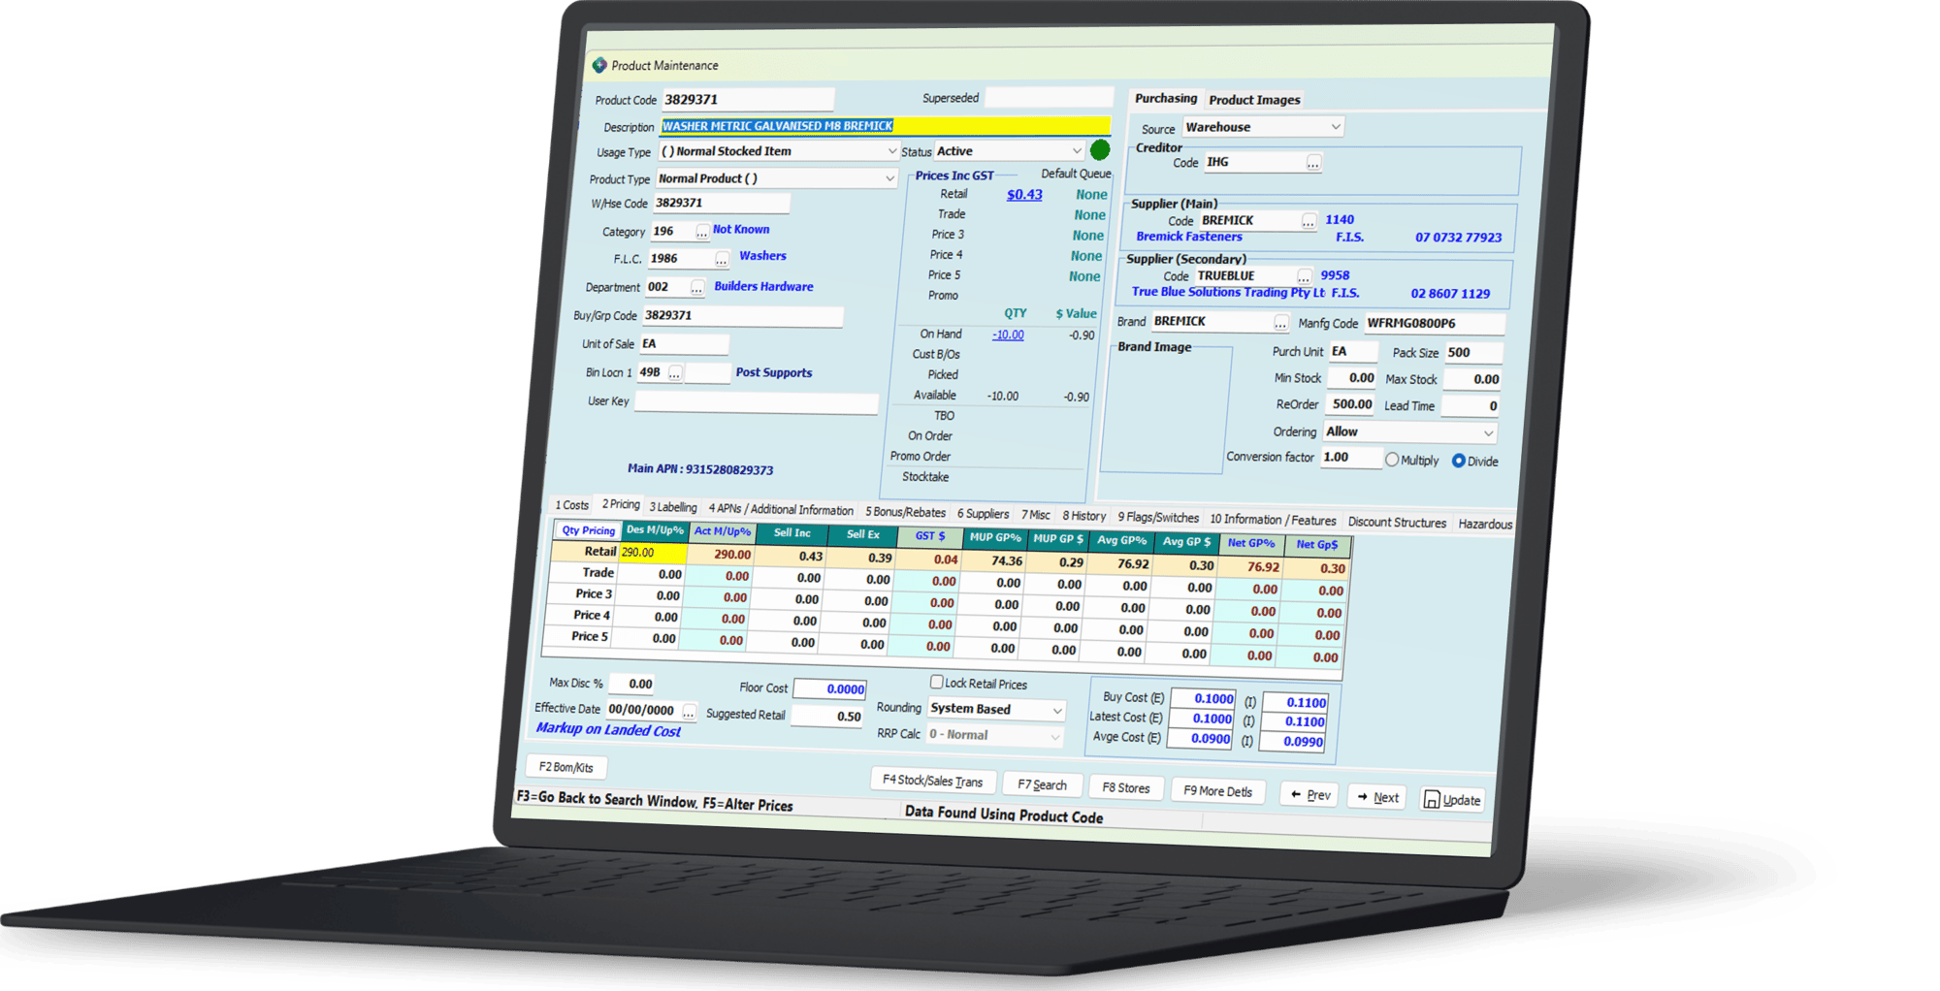Click into the Manfg Code field
Screen dimensions: 1940x991
(x=1435, y=324)
